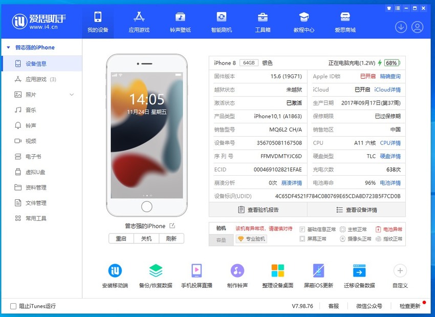Screen dimensions: 435x317
Task: Click the 查看设备详情 button
Action: pyautogui.click(x=357, y=209)
